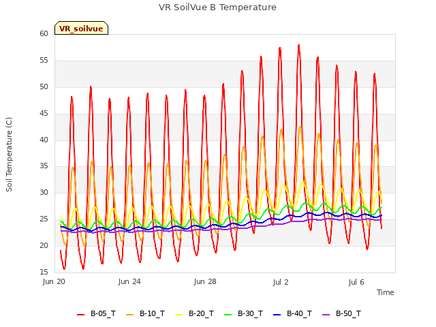436x327 pixels.
Task: Toggle the B-20_T series in the legend
Action: coord(194,314)
